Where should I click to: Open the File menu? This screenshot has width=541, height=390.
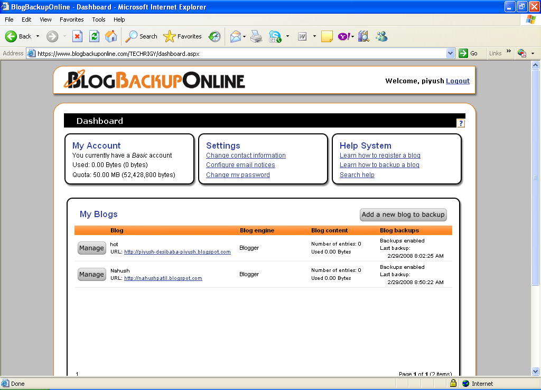[x=10, y=19]
